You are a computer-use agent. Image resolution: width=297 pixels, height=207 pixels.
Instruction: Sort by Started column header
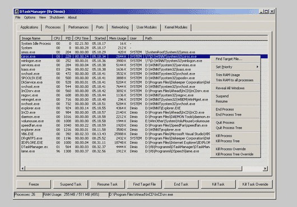99,38
